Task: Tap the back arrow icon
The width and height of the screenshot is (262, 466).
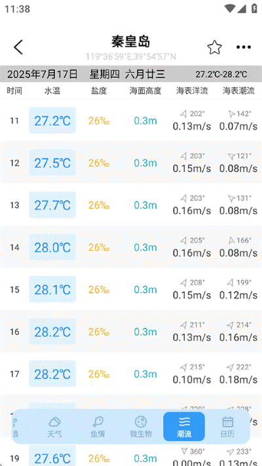Action: coord(18,47)
